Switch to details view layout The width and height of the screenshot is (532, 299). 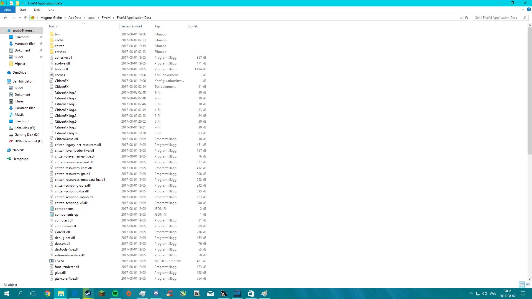pyautogui.click(x=522, y=285)
